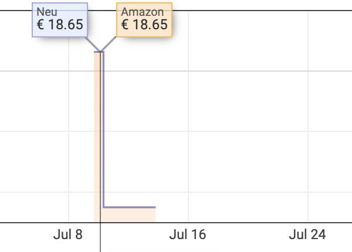
Task: Click the € 18.65 value under Amazon
Action: (144, 25)
